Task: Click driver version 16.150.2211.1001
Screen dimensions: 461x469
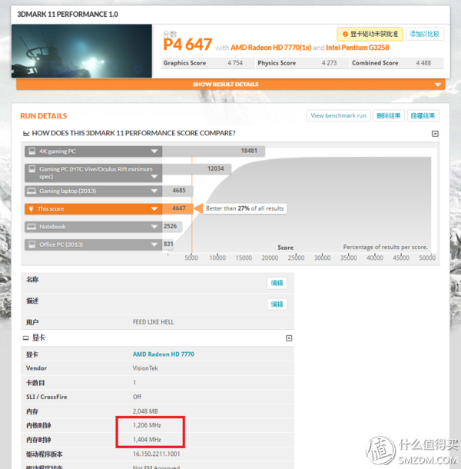Action: coord(157,454)
